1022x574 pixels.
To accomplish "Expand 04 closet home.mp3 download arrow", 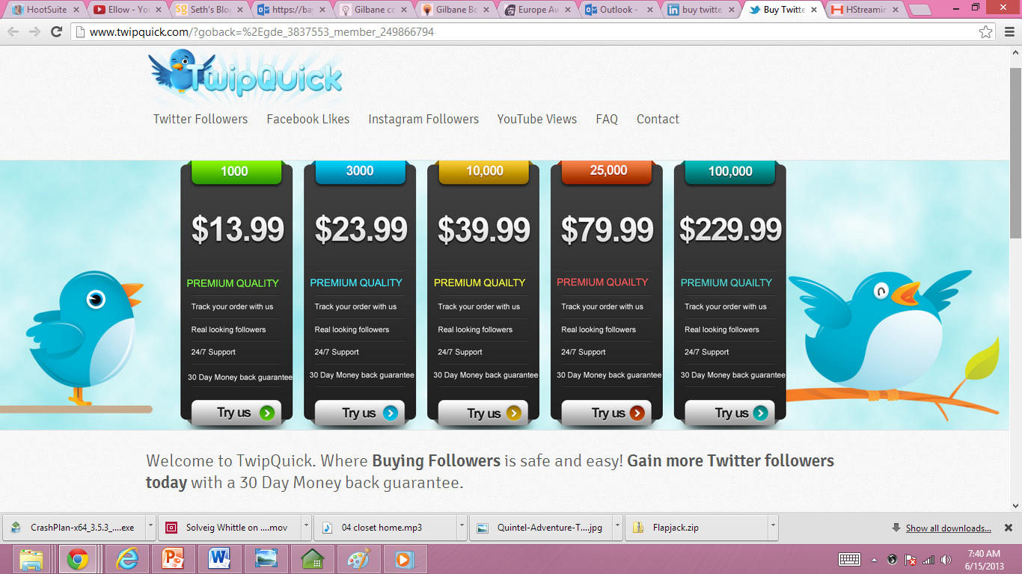I will [461, 527].
